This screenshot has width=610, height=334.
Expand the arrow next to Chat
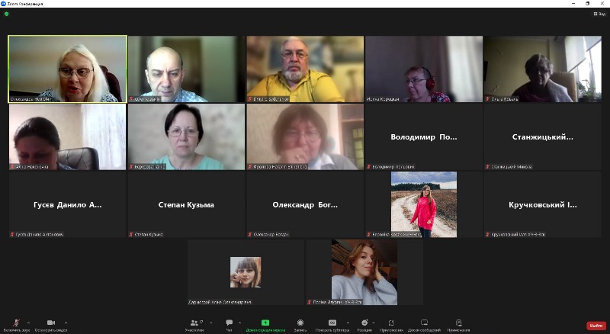coord(239,323)
